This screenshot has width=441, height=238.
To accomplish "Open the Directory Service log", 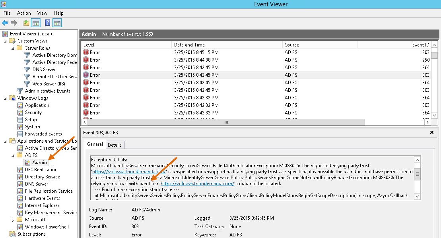I will click(x=42, y=177).
